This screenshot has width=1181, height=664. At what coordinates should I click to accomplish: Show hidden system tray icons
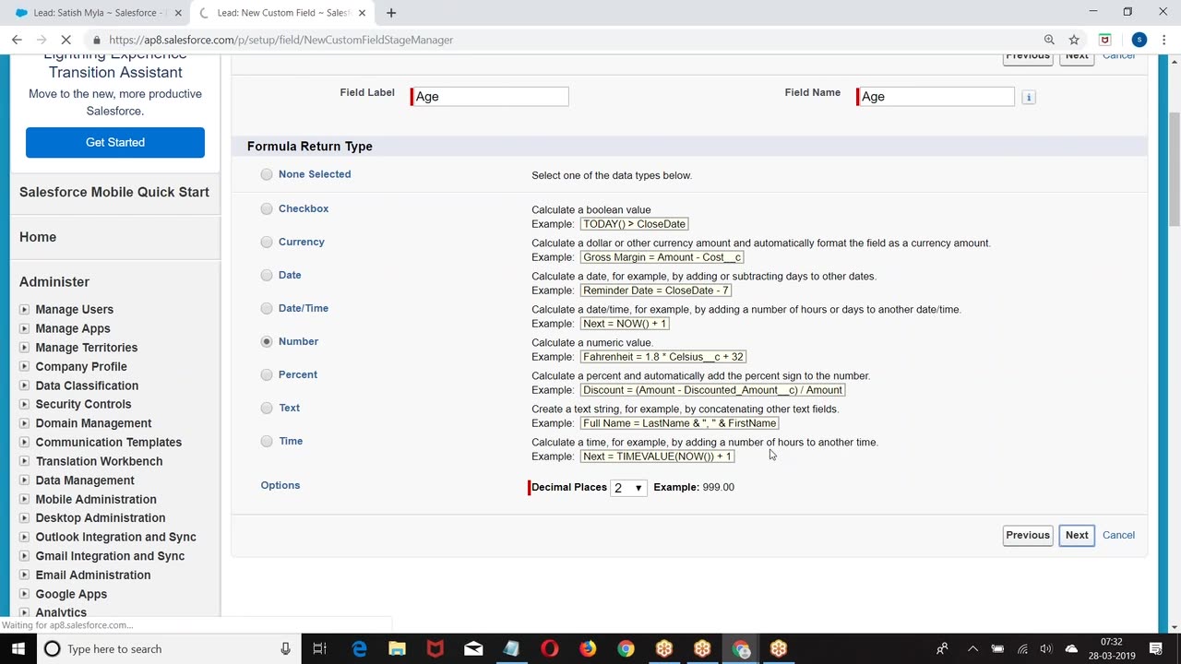coord(972,648)
